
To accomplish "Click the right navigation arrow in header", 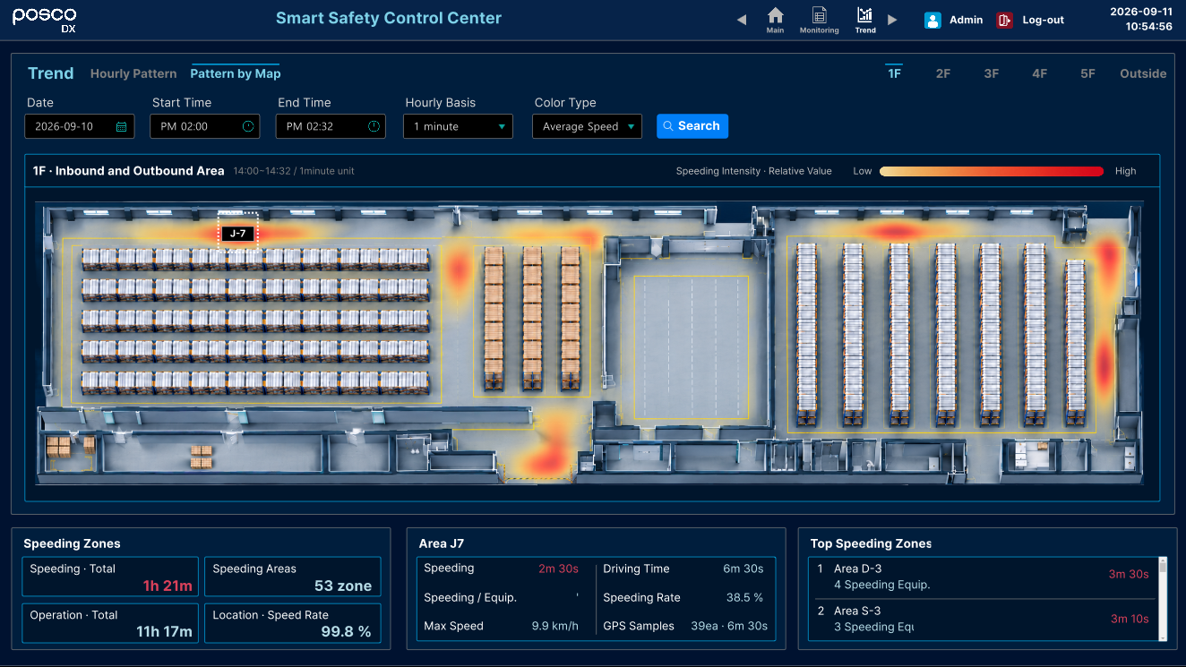I will 892,20.
